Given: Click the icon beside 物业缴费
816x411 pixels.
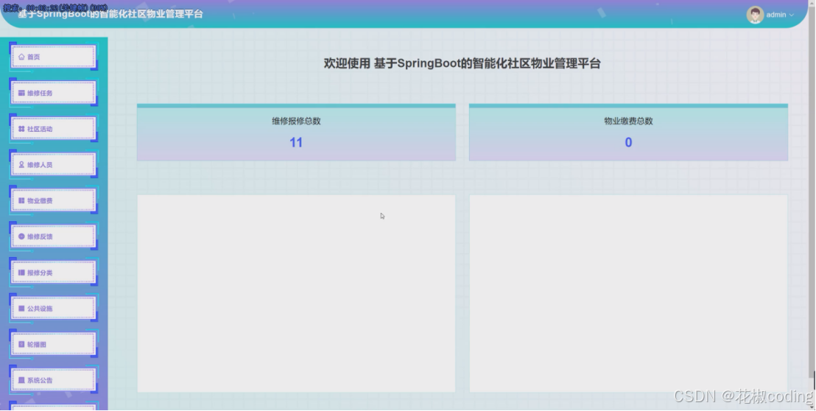Looking at the screenshot, I should 21,200.
